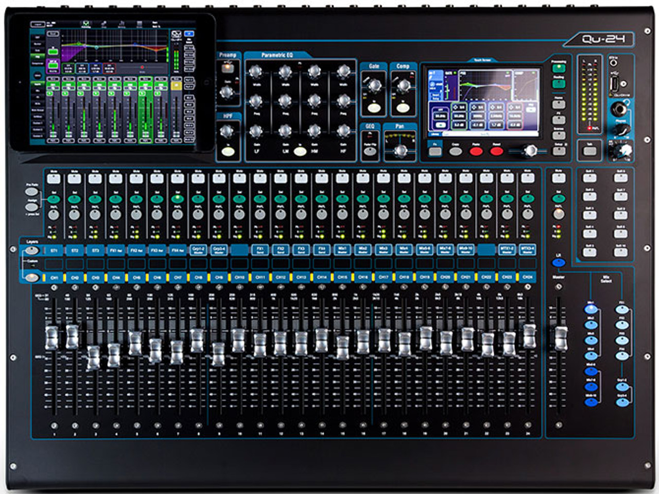This screenshot has height=494, width=659.
Task: Select Grp3-4 mix key
Action: (x=622, y=402)
